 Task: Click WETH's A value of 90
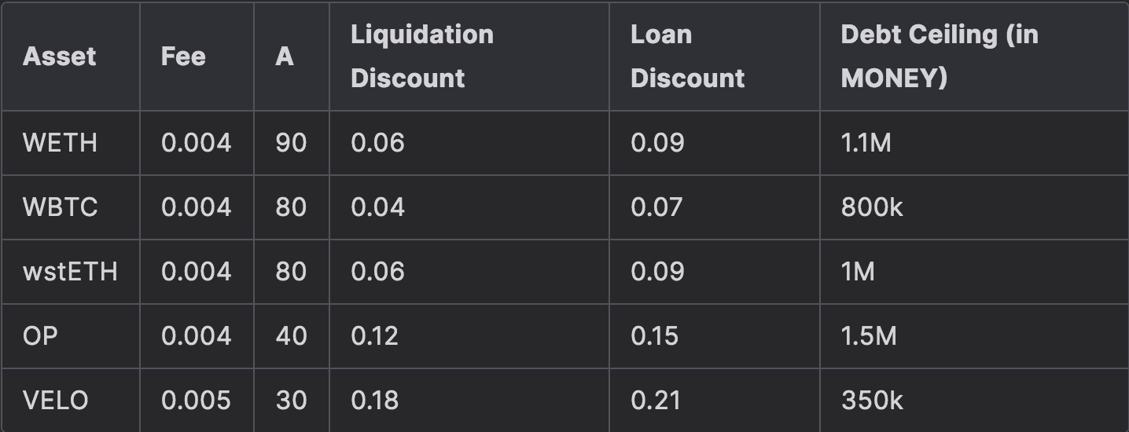(x=291, y=143)
